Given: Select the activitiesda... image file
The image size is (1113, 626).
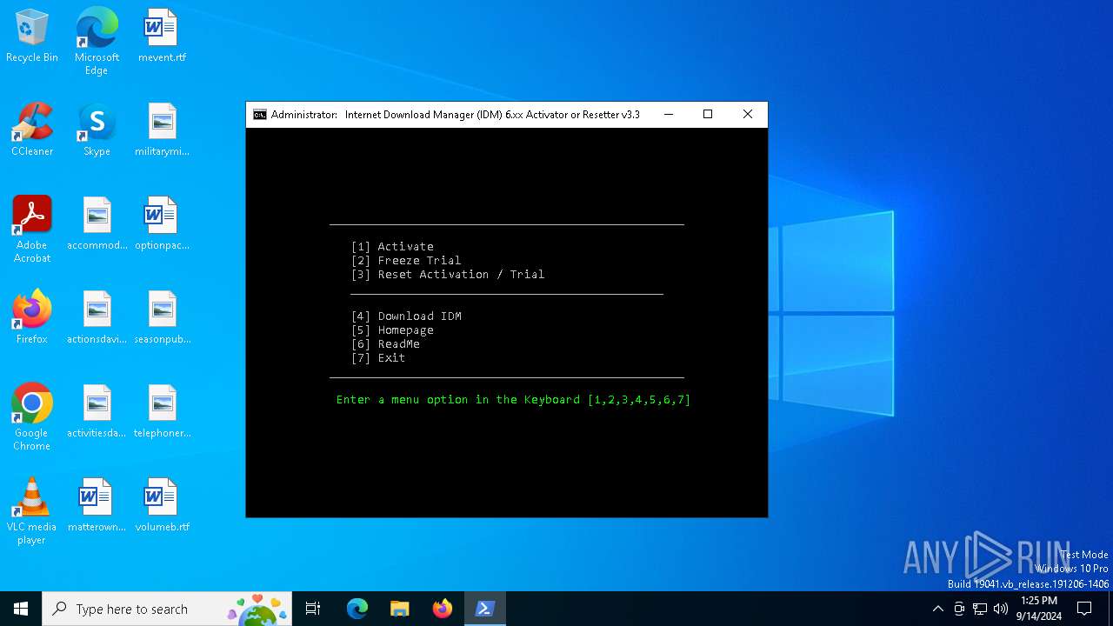Looking at the screenshot, I should tap(97, 411).
